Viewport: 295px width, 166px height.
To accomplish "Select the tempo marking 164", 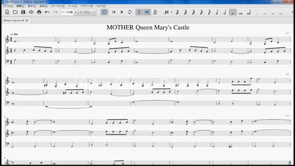I will 14,34.
